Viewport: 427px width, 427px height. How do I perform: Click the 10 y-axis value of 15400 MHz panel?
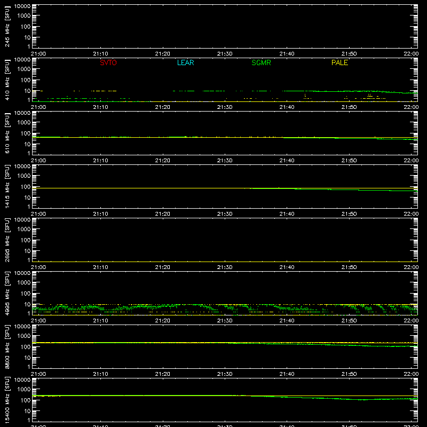point(27,411)
